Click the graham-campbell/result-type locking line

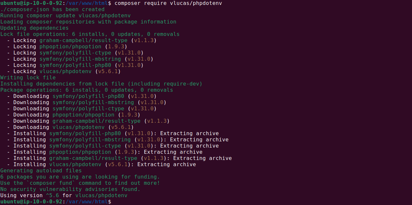(82, 40)
